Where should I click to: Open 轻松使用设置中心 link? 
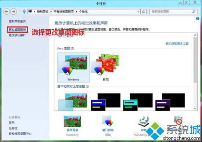pyautogui.click(x=20, y=134)
